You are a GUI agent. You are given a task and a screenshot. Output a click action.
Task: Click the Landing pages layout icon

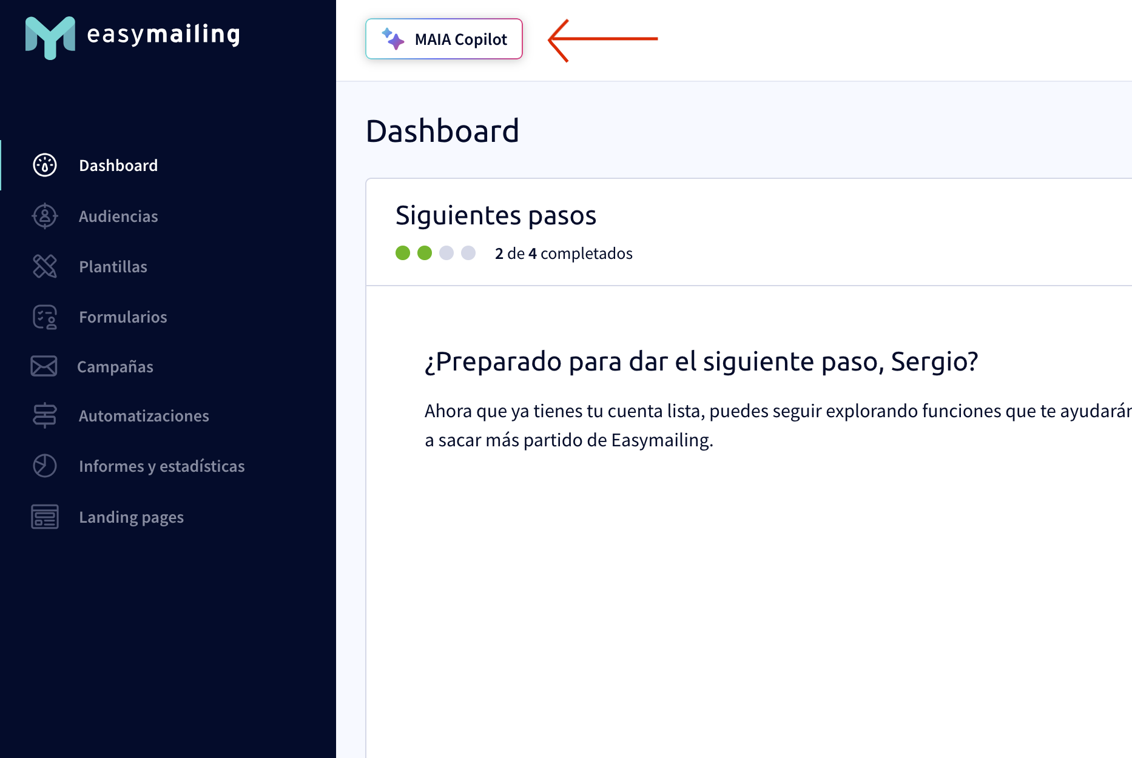[45, 517]
